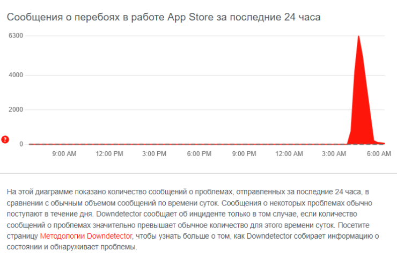Click the 12:00 AM time axis label
Image resolution: width=397 pixels, height=258 pixels.
tap(290, 154)
